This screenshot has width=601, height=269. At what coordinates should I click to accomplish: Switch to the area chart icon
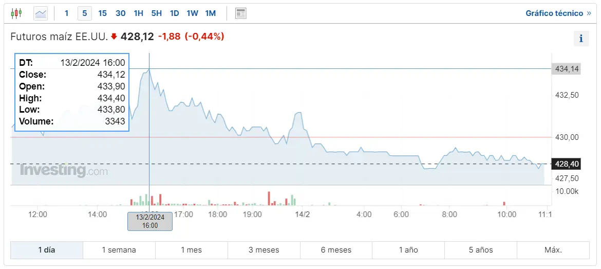pos(41,13)
